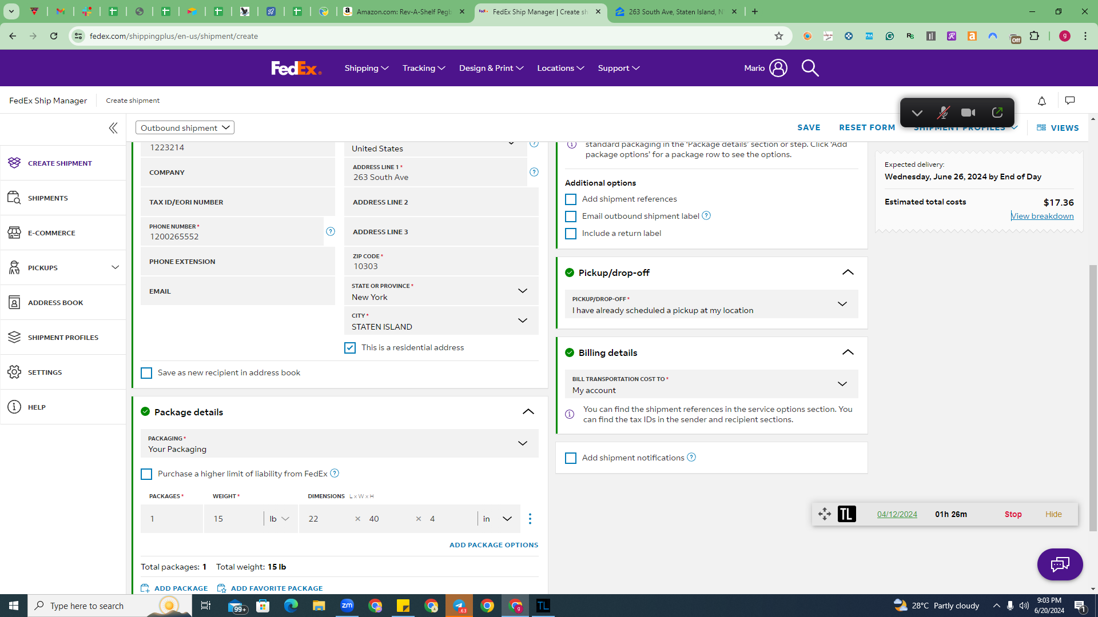
Task: Open Packaging dropdown
Action: pyautogui.click(x=340, y=443)
